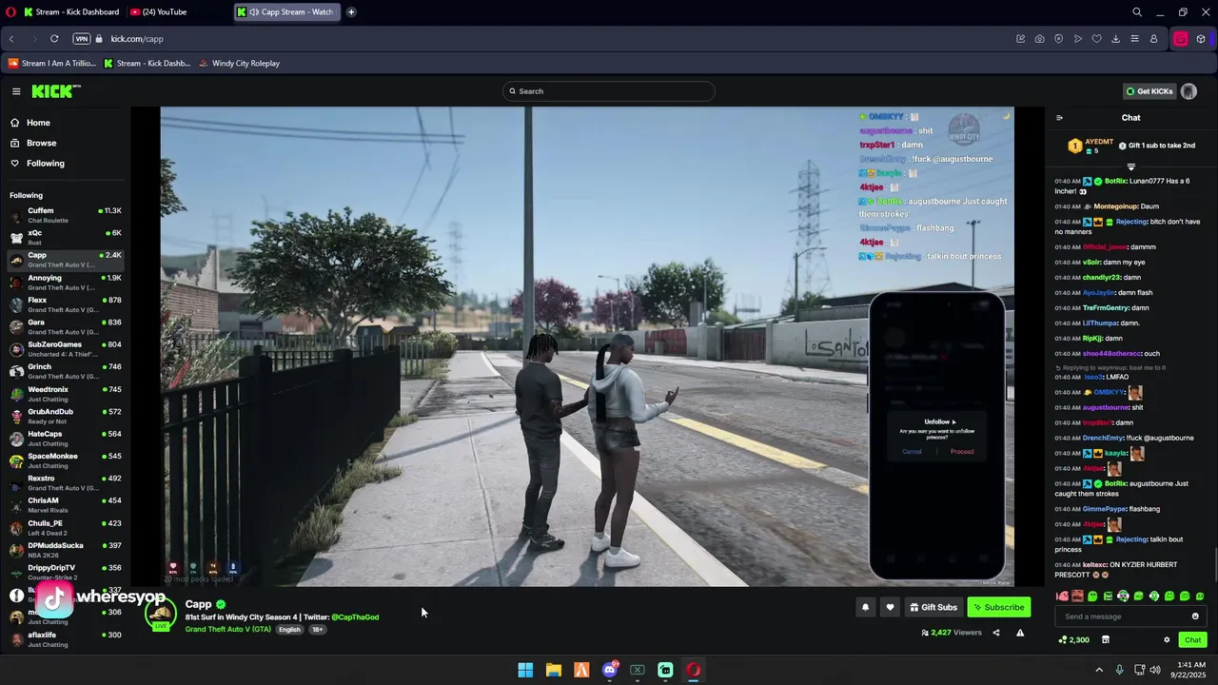The image size is (1218, 685).
Task: Toggle the notification bell for Capp
Action: 865,607
